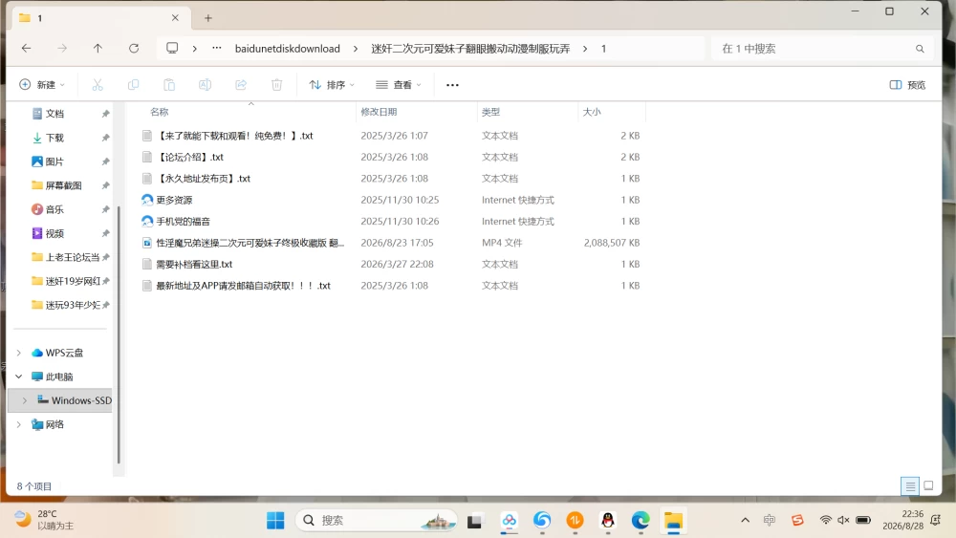956x538 pixels.
Task: Open the weather widget showing 28°C
Action: pos(44,520)
